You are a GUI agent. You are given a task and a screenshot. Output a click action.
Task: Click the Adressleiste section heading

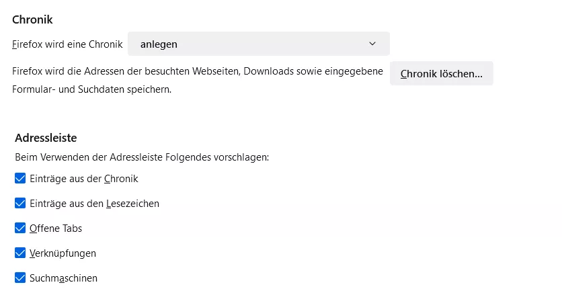click(46, 138)
